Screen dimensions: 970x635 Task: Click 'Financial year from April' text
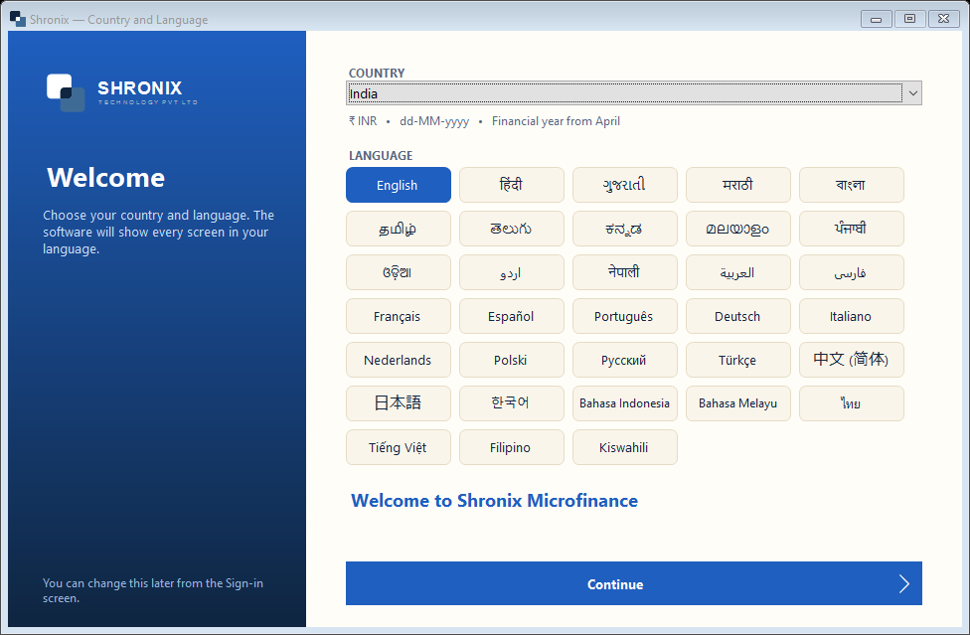556,122
